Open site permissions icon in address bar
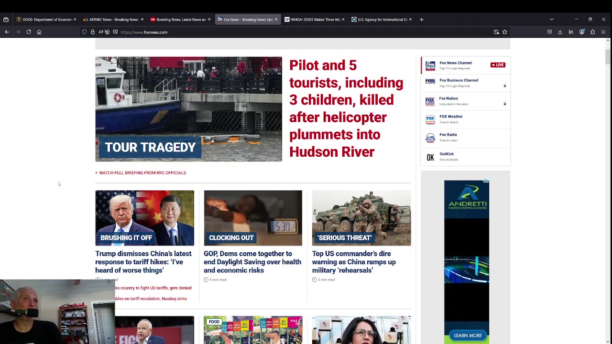 (100, 32)
